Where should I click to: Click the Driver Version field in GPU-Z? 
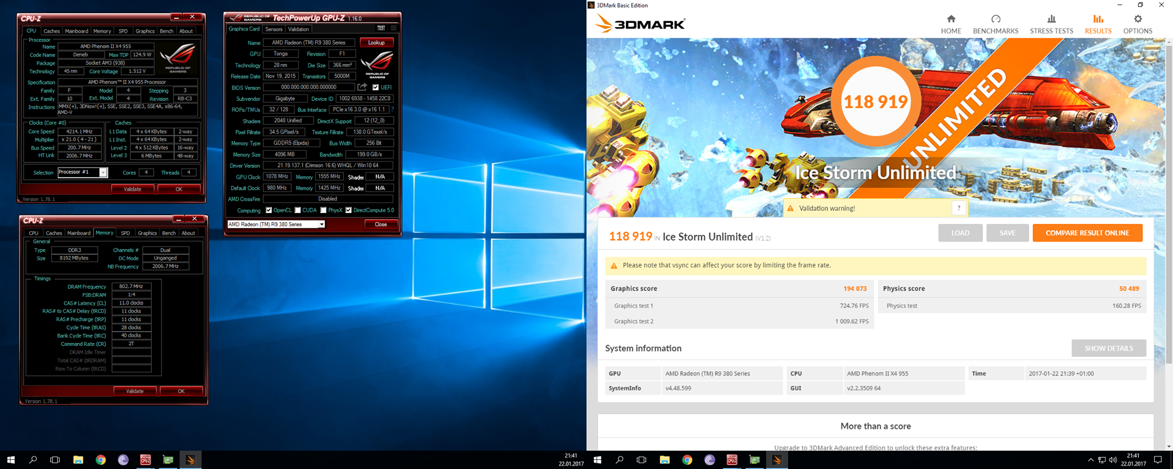[x=328, y=165]
